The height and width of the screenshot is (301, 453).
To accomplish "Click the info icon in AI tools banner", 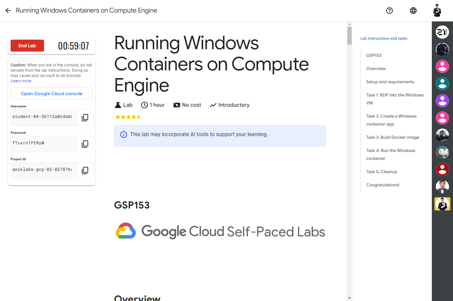I will click(124, 134).
